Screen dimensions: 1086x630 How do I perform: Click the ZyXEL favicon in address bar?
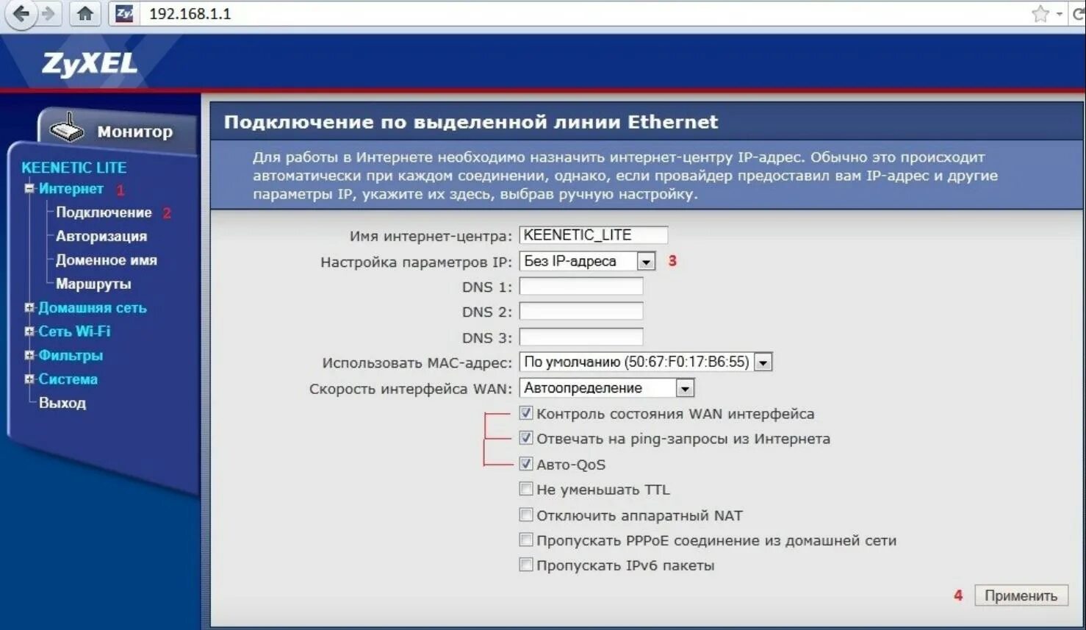(125, 14)
